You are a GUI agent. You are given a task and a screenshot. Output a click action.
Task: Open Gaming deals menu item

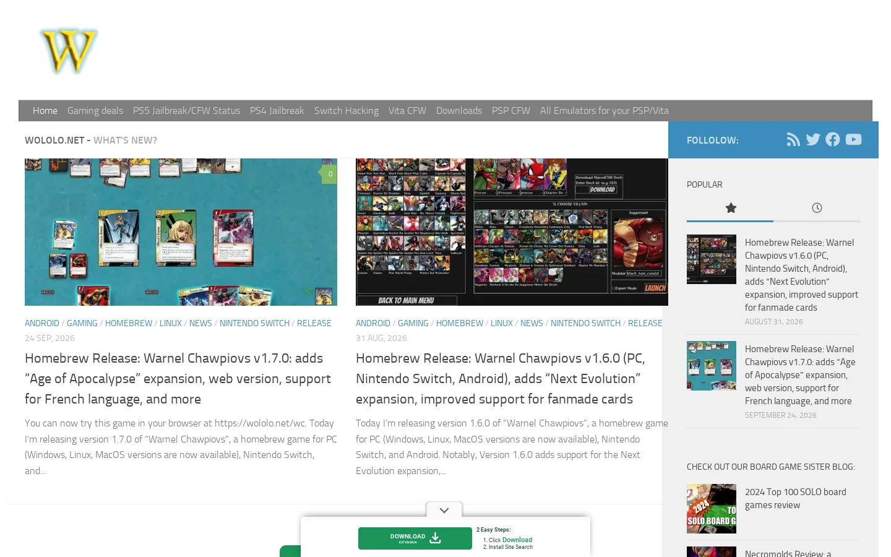tap(95, 111)
